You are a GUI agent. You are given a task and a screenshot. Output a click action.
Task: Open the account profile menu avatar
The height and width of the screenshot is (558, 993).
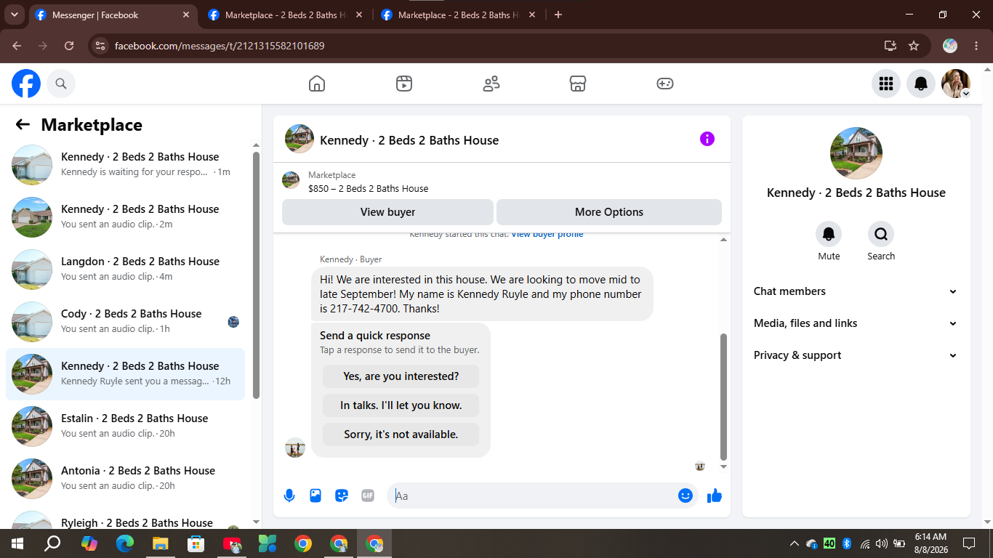956,84
